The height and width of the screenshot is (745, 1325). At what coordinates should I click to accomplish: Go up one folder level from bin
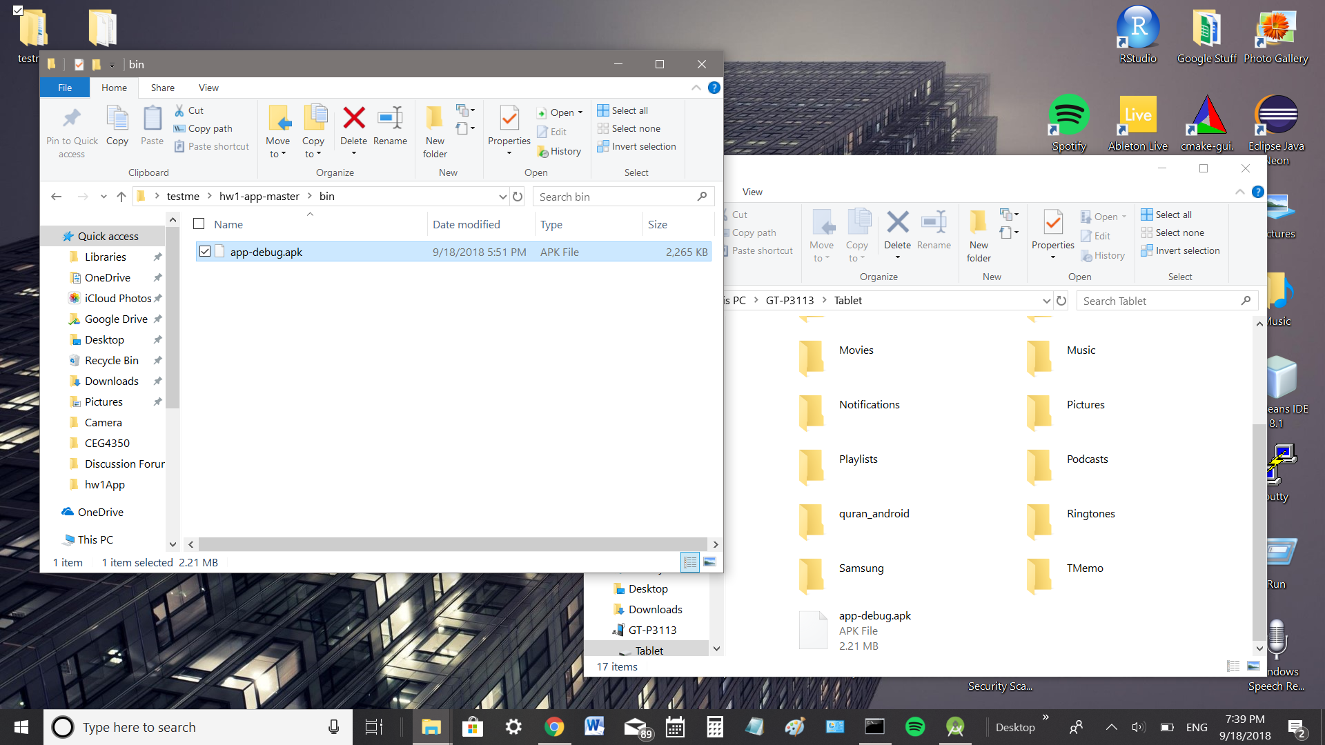(x=121, y=197)
